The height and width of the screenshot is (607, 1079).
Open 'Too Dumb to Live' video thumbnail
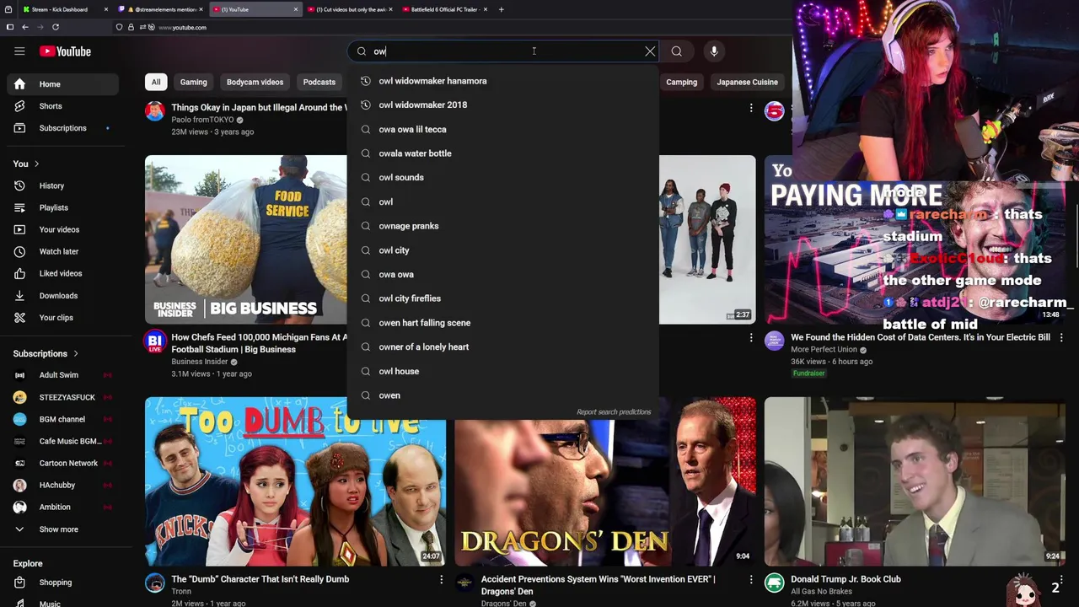point(295,481)
